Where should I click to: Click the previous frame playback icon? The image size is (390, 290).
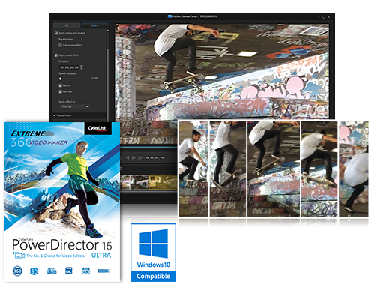click(127, 157)
